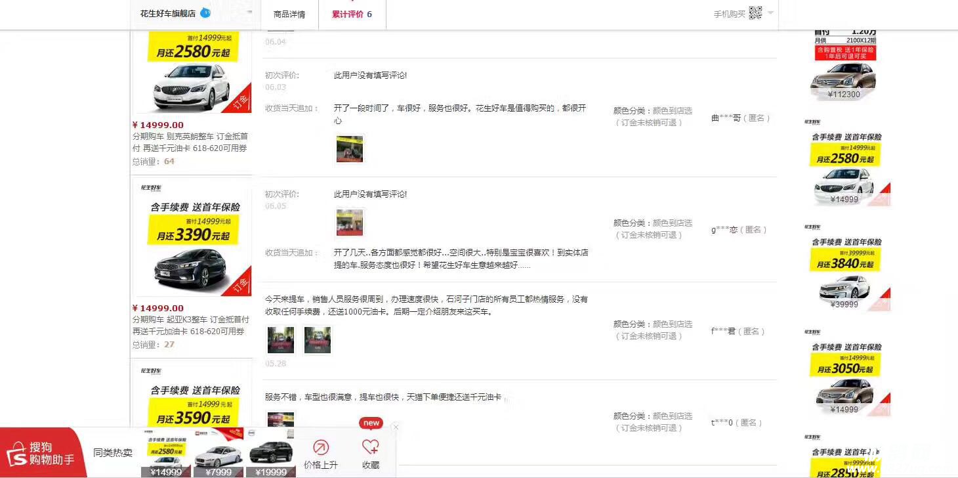Viewport: 958px width, 478px height.
Task: Enlarge the first photo in f***君's review
Action: 280,340
